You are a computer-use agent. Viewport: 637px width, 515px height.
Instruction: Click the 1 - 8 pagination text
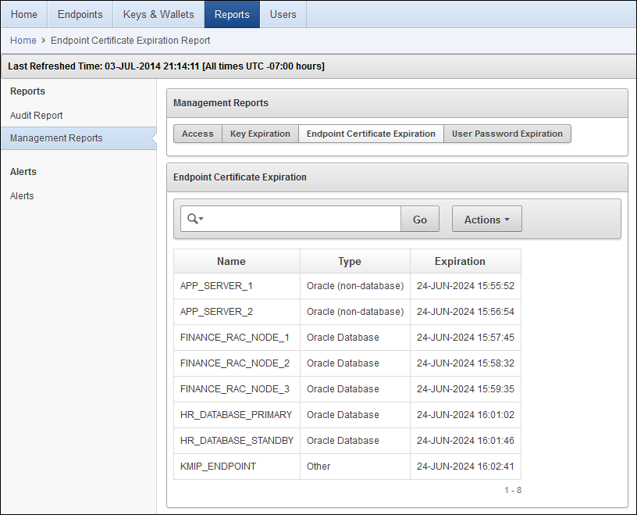[513, 490]
